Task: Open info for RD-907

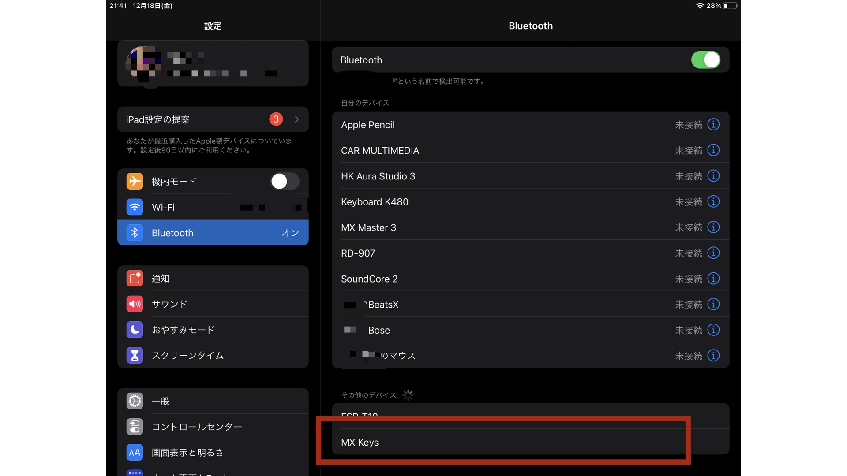Action: (x=713, y=253)
